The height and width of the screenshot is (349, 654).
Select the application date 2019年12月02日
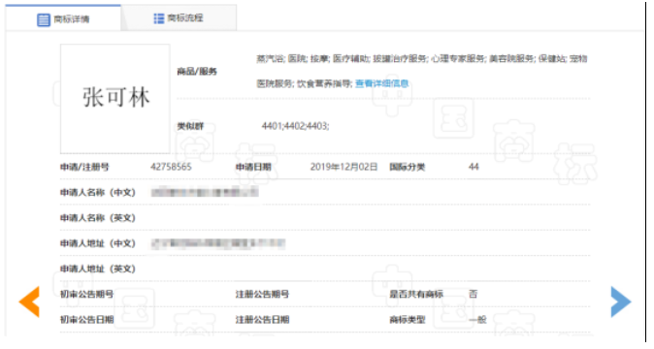tap(343, 167)
